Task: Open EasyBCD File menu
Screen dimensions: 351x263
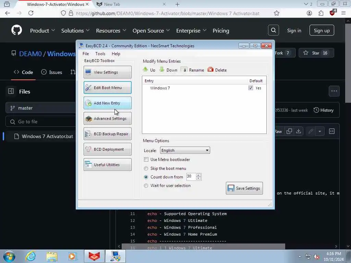Action: click(85, 54)
